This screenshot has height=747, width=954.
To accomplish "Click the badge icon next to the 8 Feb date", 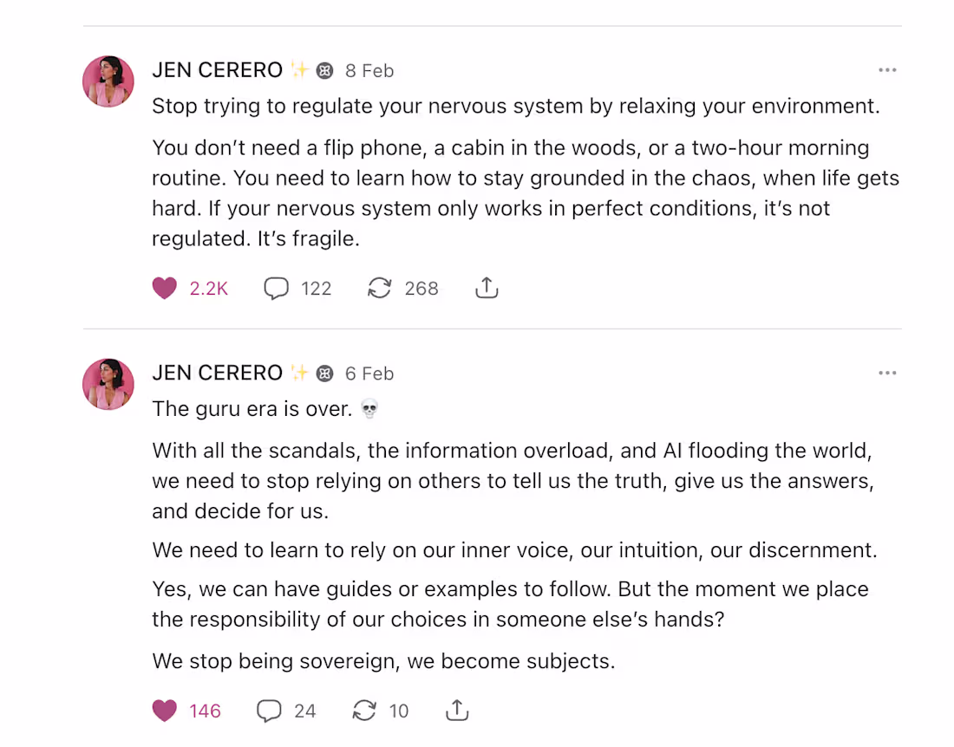I will click(325, 70).
